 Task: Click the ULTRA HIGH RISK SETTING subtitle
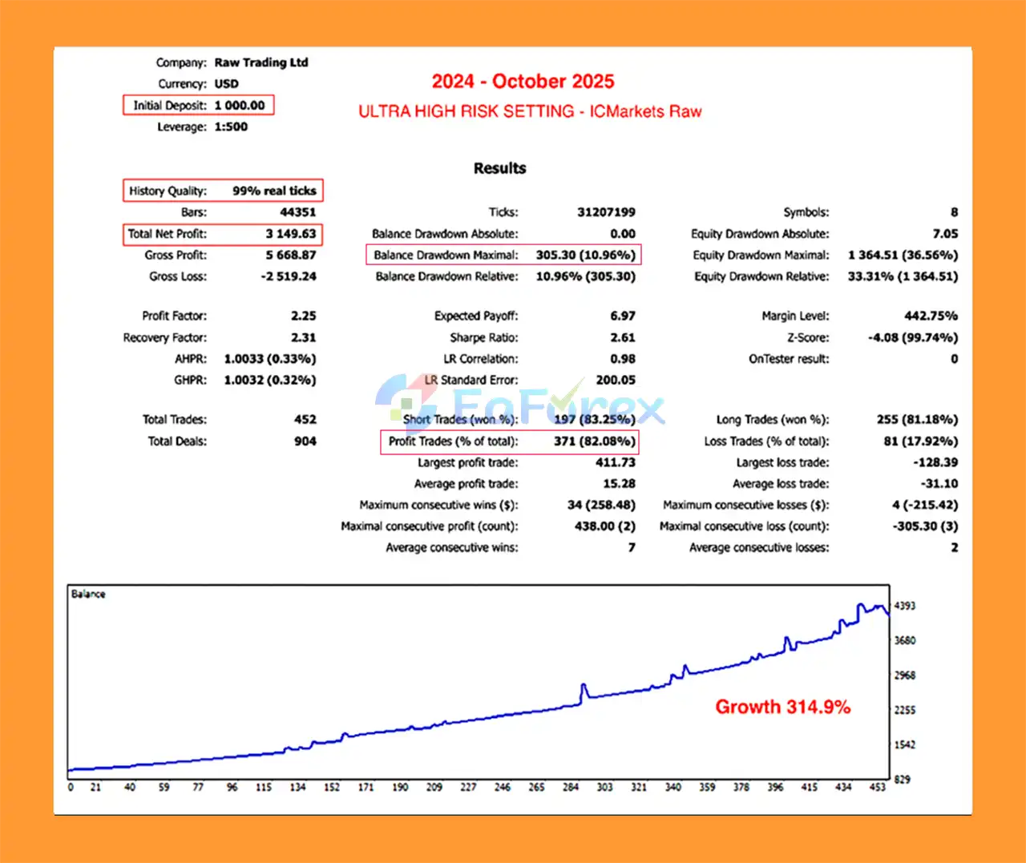[x=530, y=111]
